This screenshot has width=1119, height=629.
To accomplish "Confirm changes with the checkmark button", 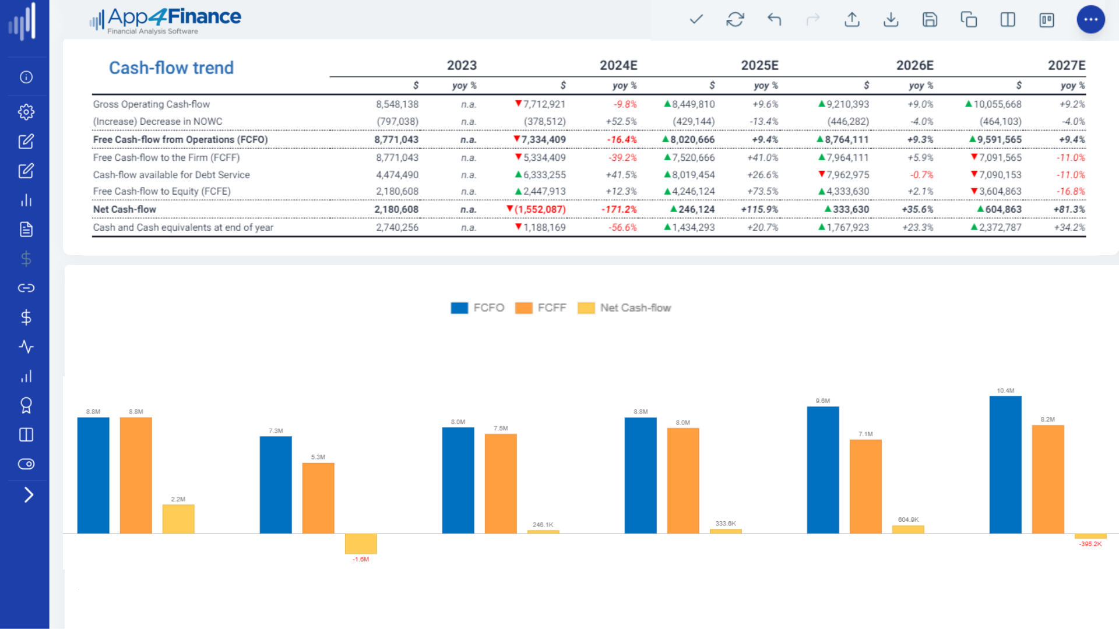I will [696, 19].
